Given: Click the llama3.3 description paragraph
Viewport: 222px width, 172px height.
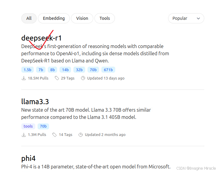Looking at the screenshot, I should pyautogui.click(x=86, y=114).
